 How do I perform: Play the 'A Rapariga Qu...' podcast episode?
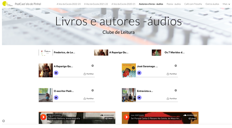(x=56, y=73)
